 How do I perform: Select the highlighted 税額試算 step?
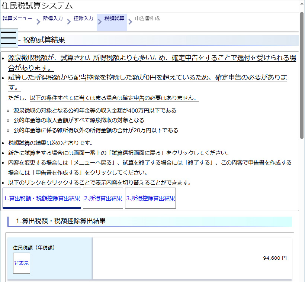pyautogui.click(x=114, y=18)
